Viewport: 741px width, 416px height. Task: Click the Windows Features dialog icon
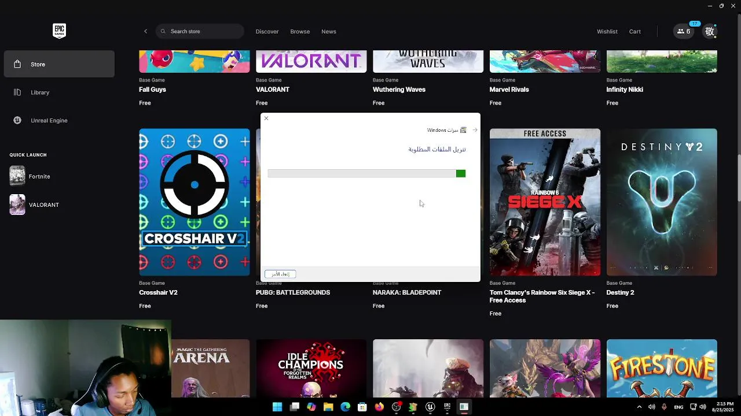click(463, 130)
